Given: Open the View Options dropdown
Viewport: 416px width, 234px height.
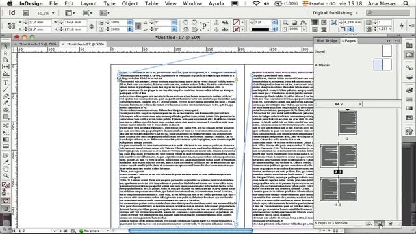Looking at the screenshot, I should coord(70,13).
